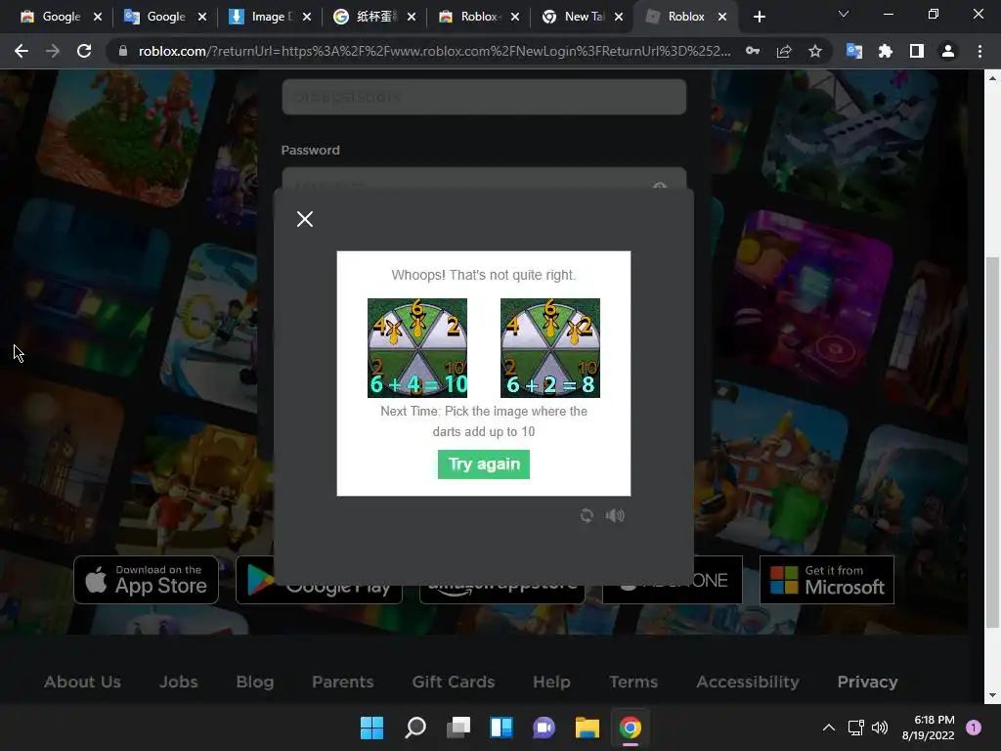
Task: Open the network tray icon
Action: [x=855, y=728]
